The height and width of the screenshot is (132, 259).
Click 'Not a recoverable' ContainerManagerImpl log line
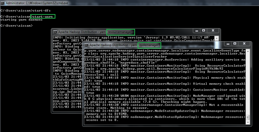(x=164, y=105)
